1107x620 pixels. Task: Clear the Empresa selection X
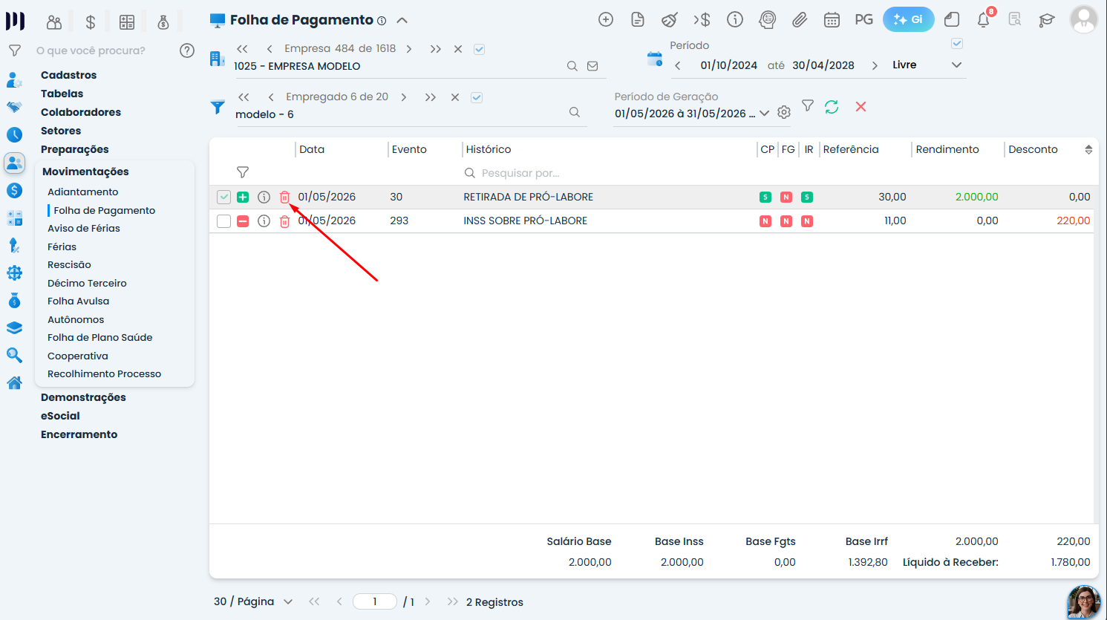click(458, 49)
